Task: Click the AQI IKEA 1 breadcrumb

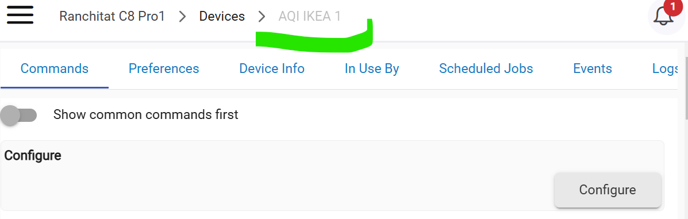Action: [x=309, y=16]
